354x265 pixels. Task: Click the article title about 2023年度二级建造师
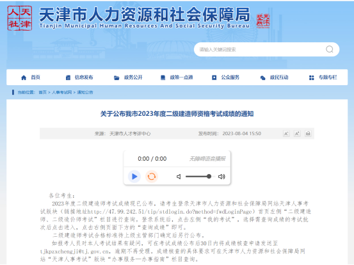[177, 114]
